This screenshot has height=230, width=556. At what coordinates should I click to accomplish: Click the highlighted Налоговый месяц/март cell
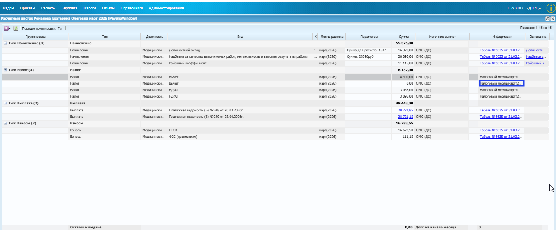point(501,83)
